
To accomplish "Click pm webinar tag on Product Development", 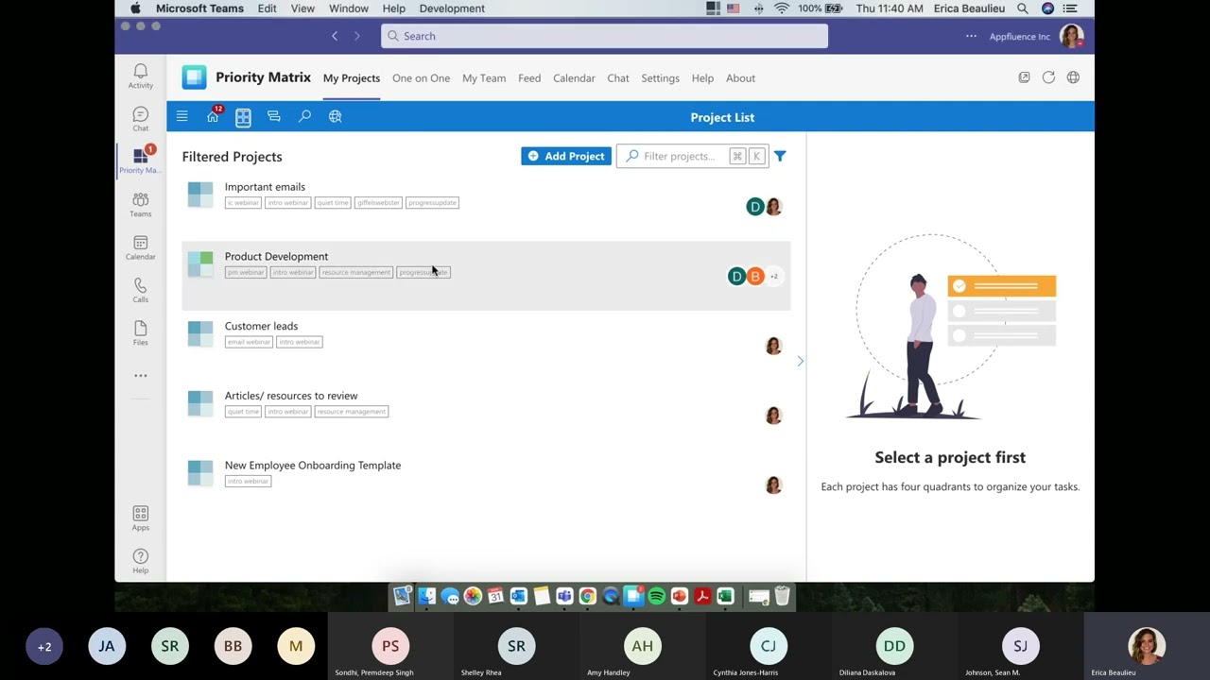I will 246,272.
